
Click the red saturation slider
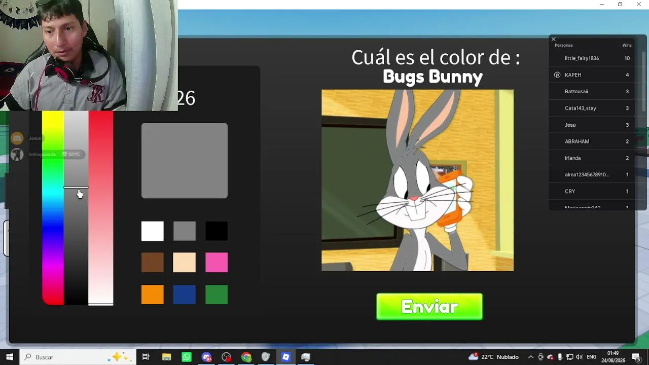[100, 208]
